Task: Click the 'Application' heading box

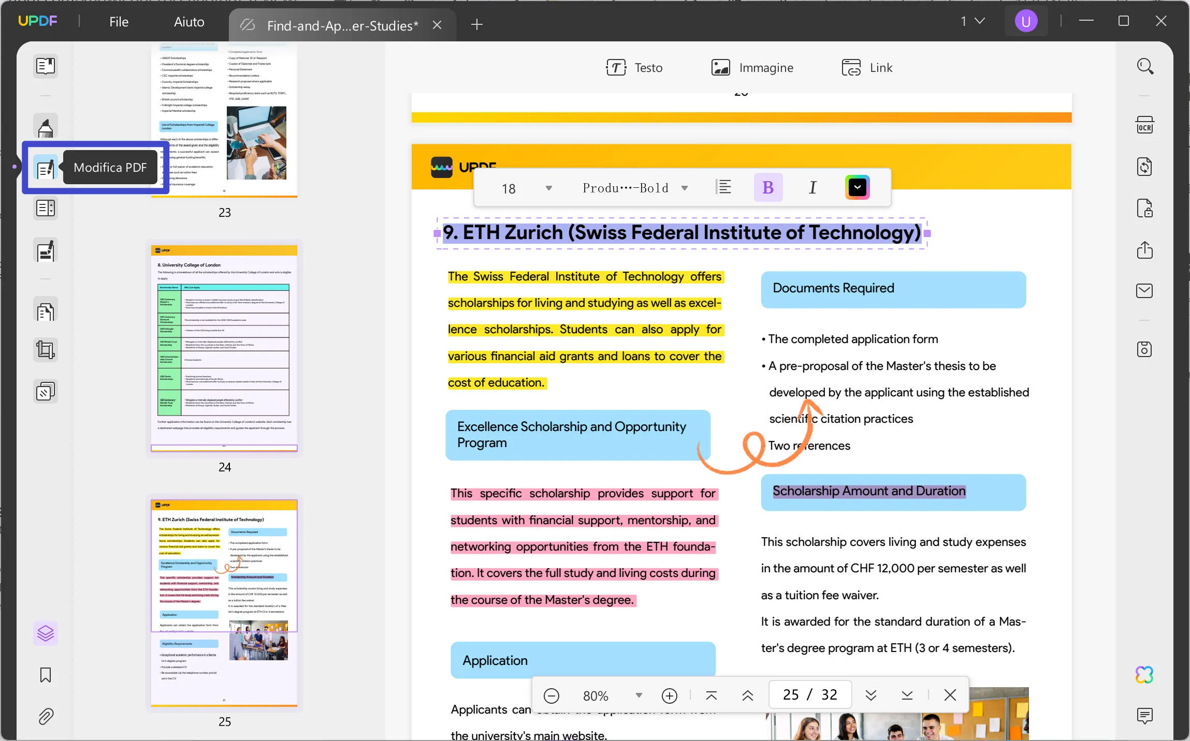Action: pos(583,660)
